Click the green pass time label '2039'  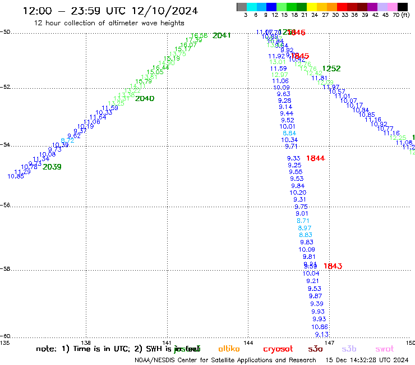[x=52, y=167]
